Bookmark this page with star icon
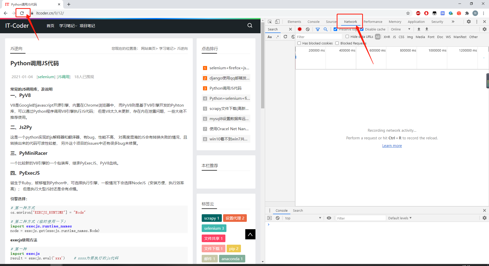Screen dimensions: 489x266 pos(408,13)
